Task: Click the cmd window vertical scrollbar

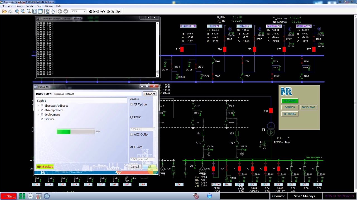Action: tap(157, 49)
